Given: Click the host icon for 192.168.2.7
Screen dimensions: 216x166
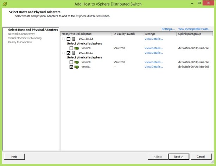Looking at the screenshot, I should pyautogui.click(x=74, y=53).
